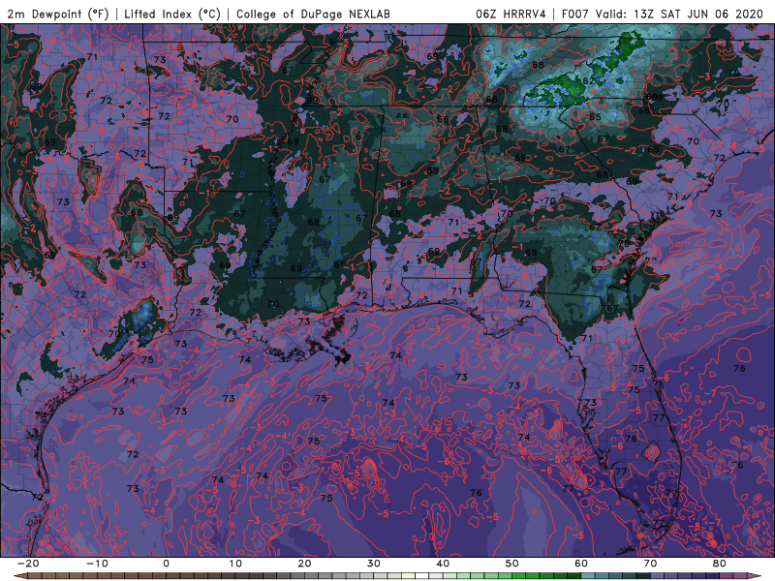The height and width of the screenshot is (581, 775).
Task: Click the -20 label on the color scale
Action: [28, 564]
